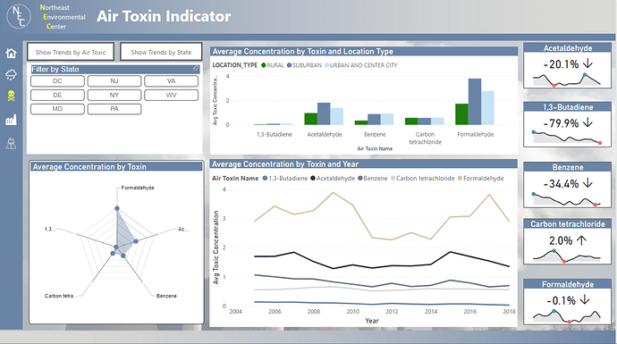
Task: Select the suburban Benzene bar
Action: (x=374, y=120)
